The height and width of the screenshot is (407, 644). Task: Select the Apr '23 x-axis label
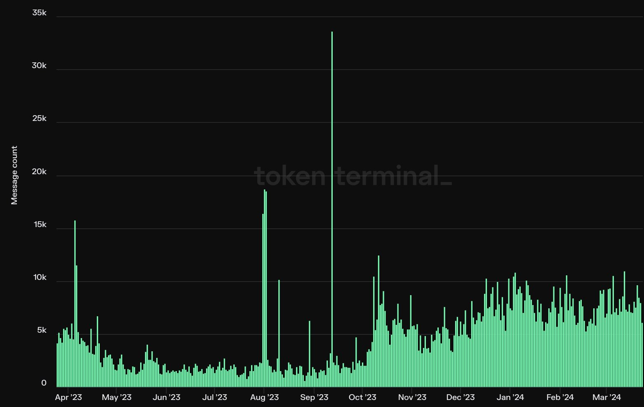click(x=68, y=397)
